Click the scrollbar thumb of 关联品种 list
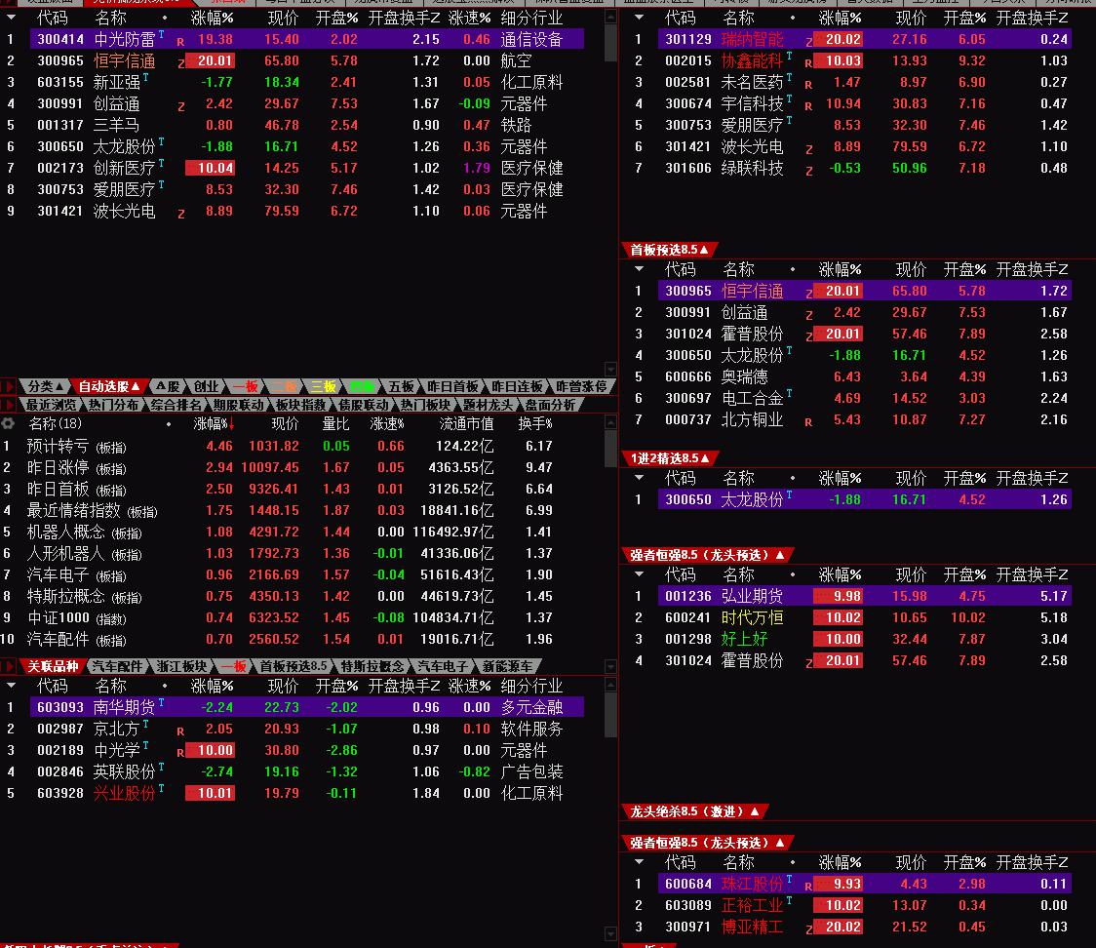This screenshot has height=948, width=1096. [x=610, y=715]
